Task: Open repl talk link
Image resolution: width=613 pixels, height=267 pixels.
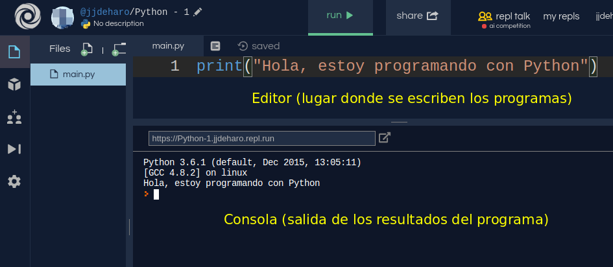Action: tap(505, 16)
